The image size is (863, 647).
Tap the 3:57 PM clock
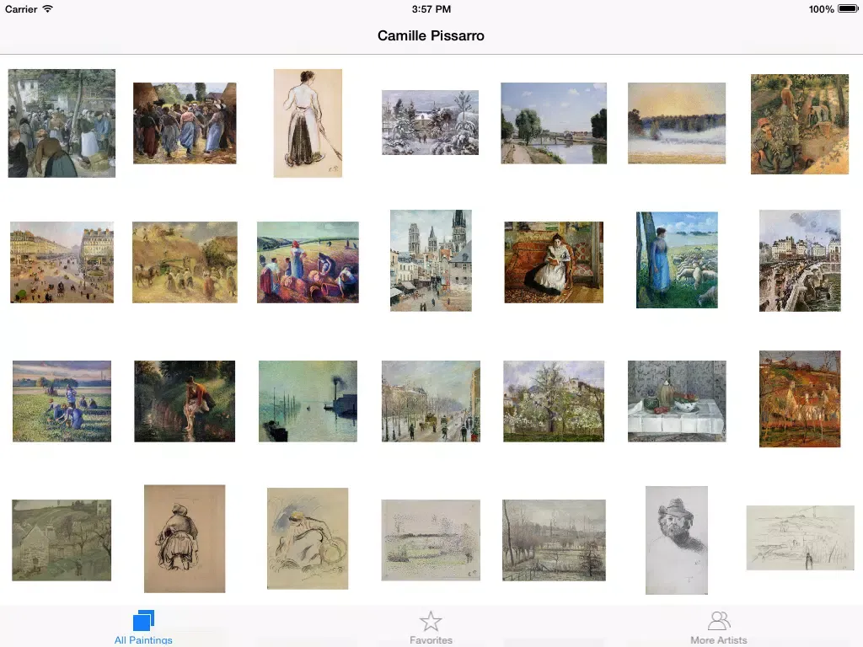(x=431, y=8)
